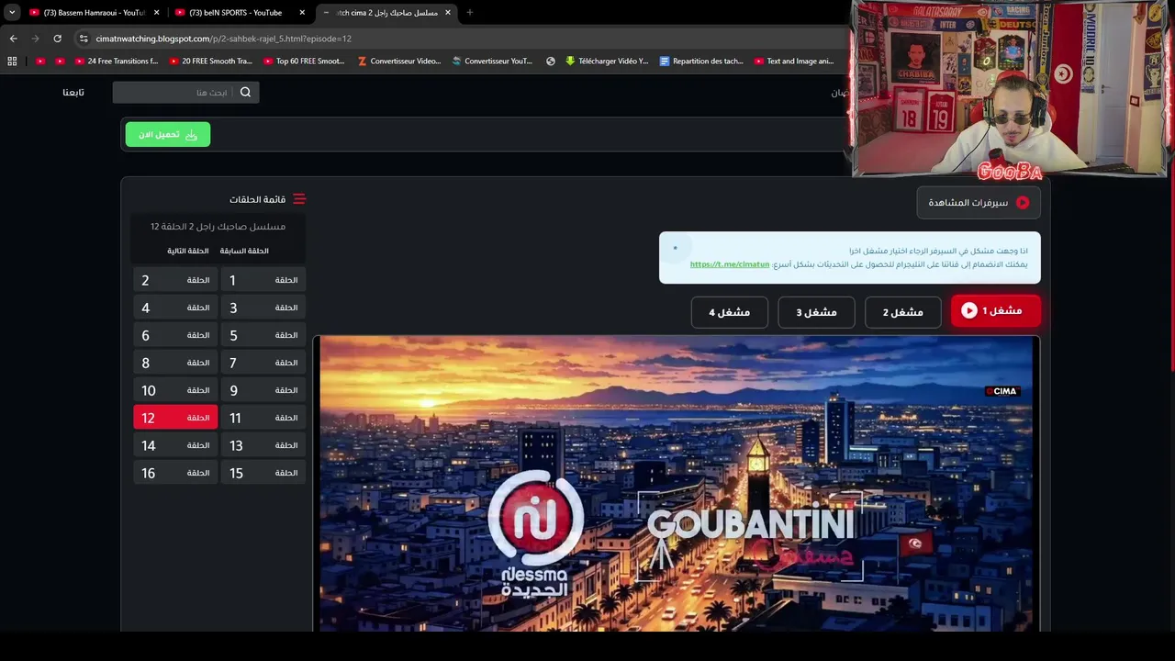This screenshot has width=1175, height=661.
Task: Select player مشغل 2
Action: (903, 312)
